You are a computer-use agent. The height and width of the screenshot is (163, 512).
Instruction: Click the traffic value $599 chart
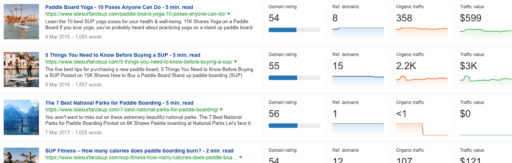(x=486, y=32)
